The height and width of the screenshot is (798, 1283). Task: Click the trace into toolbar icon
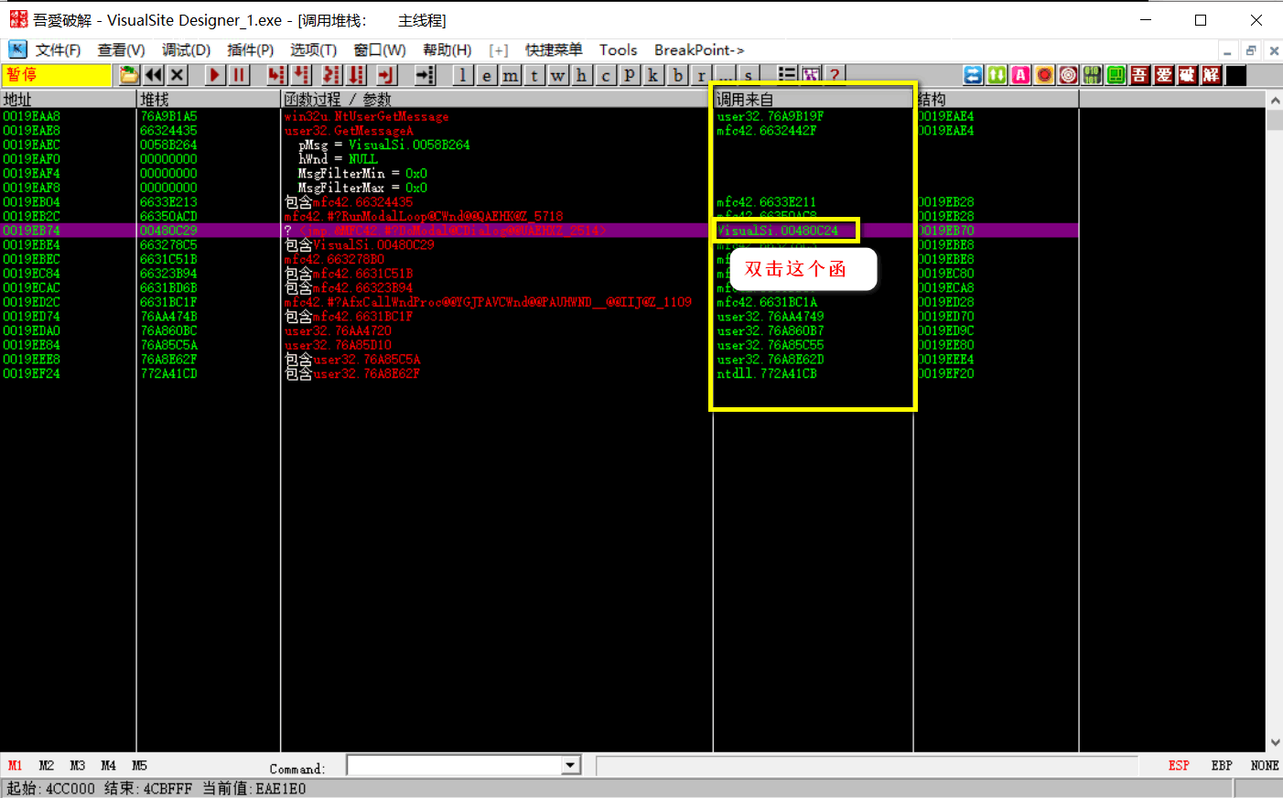coord(331,75)
